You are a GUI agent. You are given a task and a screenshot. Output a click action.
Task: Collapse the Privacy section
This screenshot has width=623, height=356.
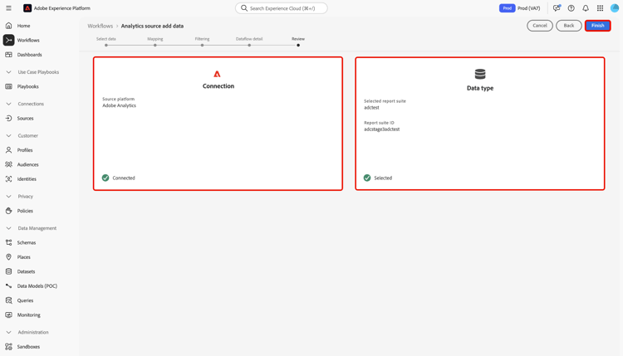coord(9,196)
